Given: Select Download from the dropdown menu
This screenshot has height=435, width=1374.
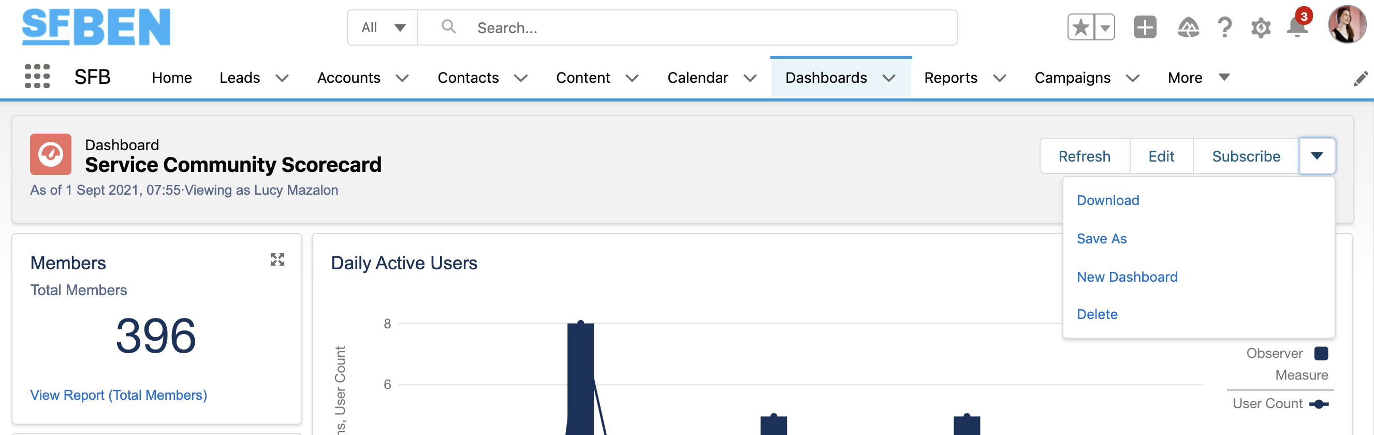Looking at the screenshot, I should pos(1107,200).
